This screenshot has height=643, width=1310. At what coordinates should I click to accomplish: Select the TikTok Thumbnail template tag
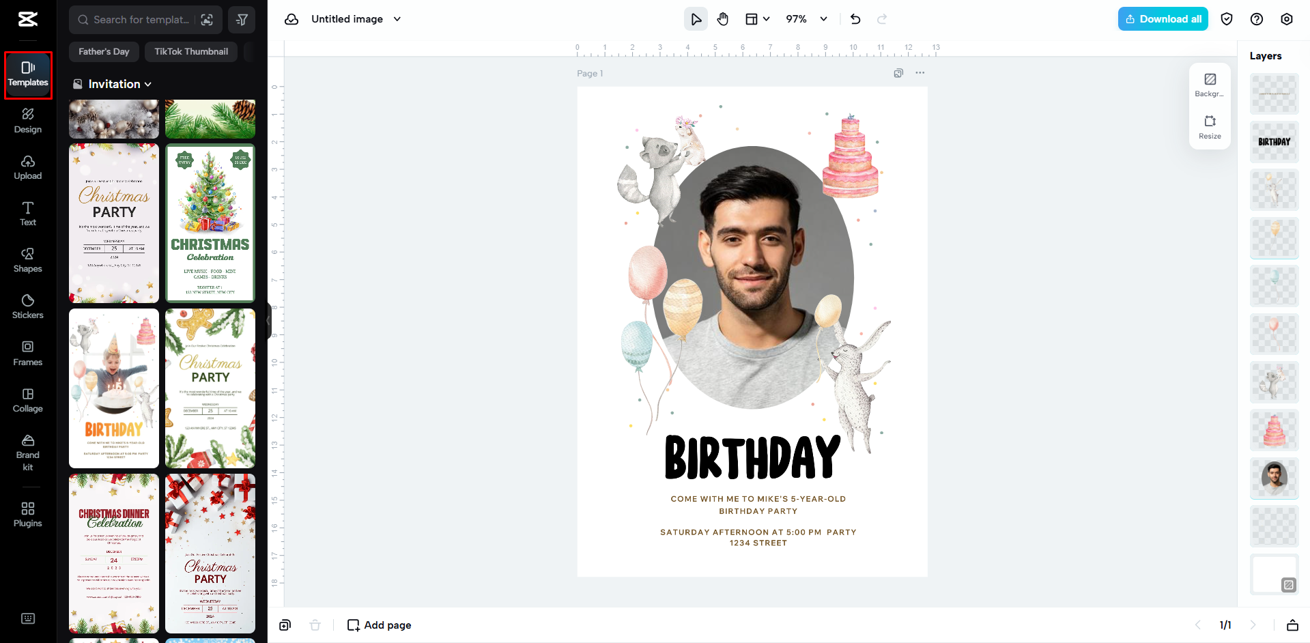pyautogui.click(x=190, y=51)
